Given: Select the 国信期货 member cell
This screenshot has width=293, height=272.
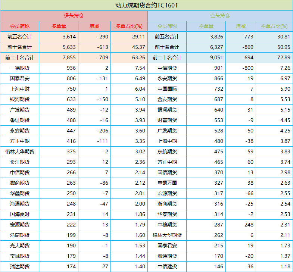Looking at the screenshot, I should point(167,172).
